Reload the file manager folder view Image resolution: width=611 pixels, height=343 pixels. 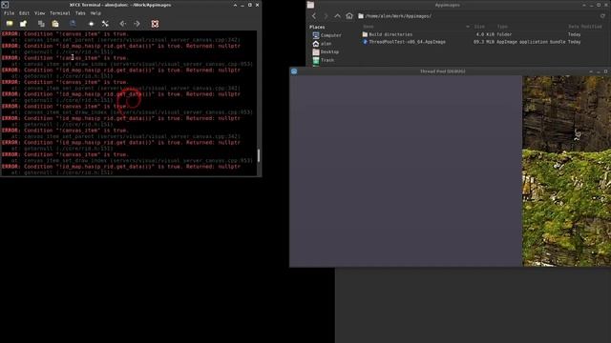602,16
